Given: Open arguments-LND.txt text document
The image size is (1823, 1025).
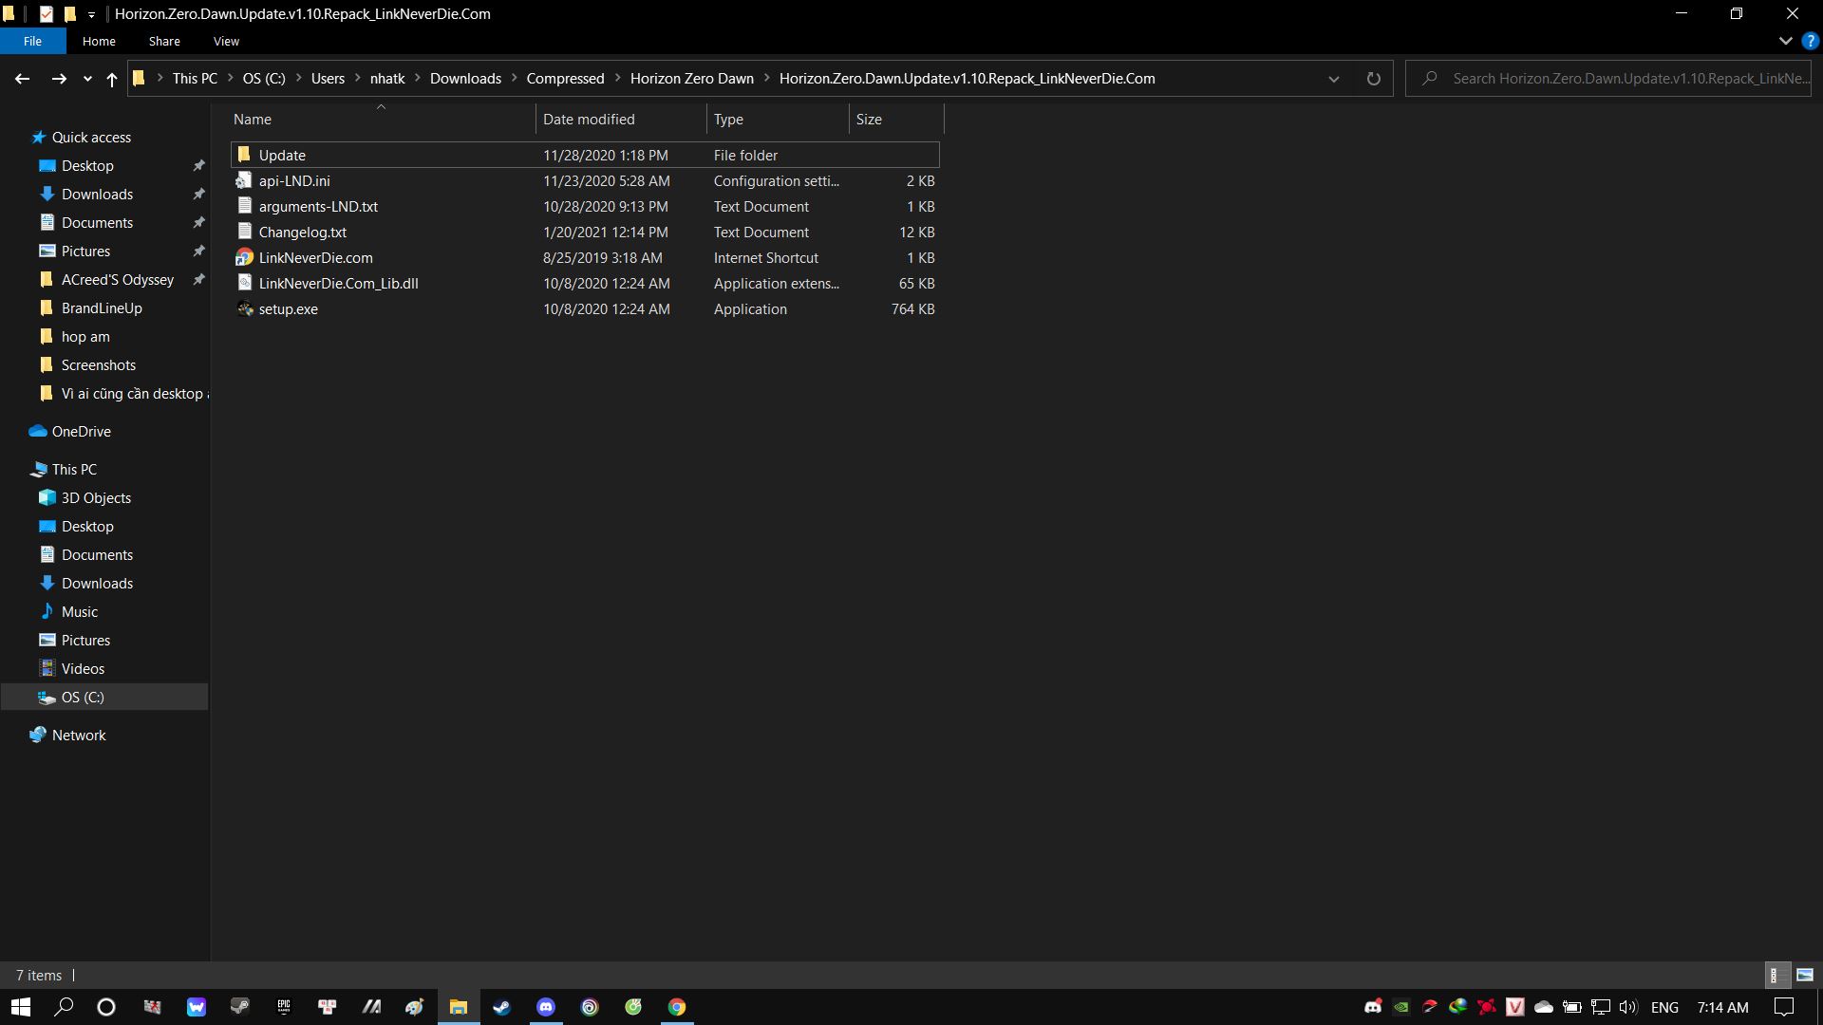Looking at the screenshot, I should pyautogui.click(x=318, y=205).
